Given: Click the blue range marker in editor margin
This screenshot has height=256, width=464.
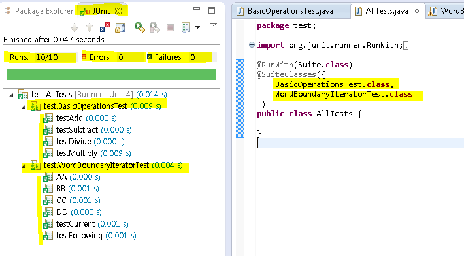Looking at the screenshot, I should coord(240,99).
